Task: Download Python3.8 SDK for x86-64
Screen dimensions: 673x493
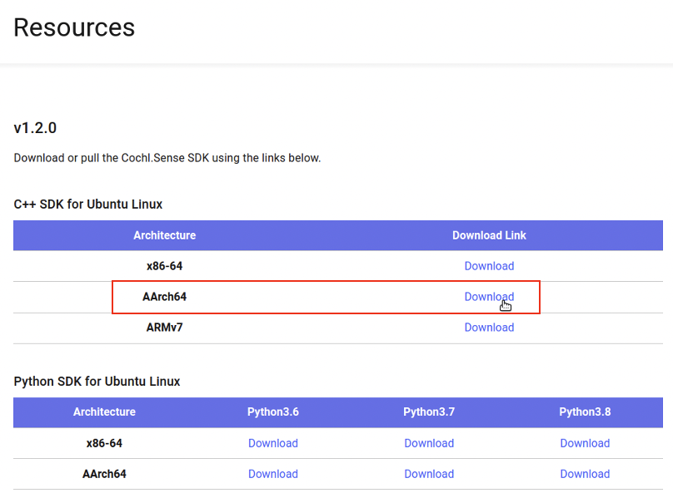Action: (x=585, y=443)
